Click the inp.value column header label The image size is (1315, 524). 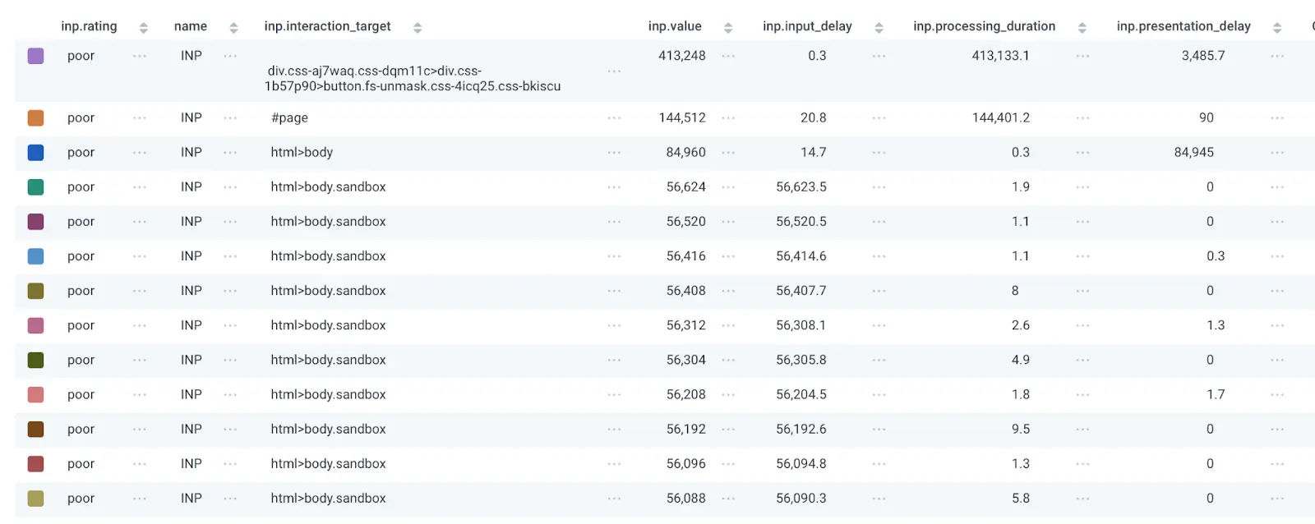click(x=675, y=26)
